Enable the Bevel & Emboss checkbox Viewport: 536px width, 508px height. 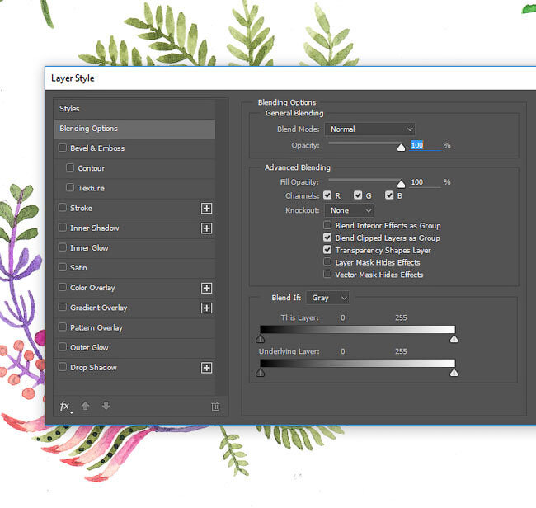coord(63,148)
